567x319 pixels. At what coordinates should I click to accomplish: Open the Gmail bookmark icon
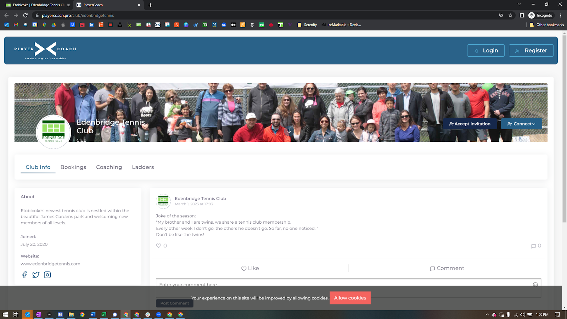point(16,25)
